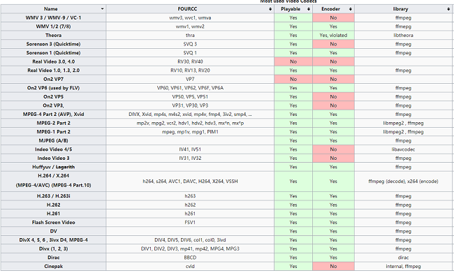Screen dimensions: 454x273
Task: Click the FOURCC column sort arrows
Action: coord(270,9)
